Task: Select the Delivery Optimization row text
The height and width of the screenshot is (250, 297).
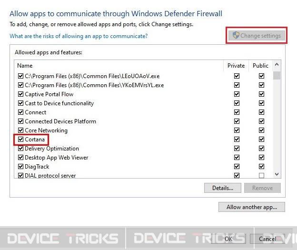Action: tap(52, 149)
